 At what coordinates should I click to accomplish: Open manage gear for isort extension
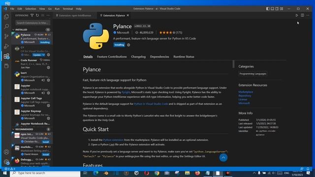[48, 80]
